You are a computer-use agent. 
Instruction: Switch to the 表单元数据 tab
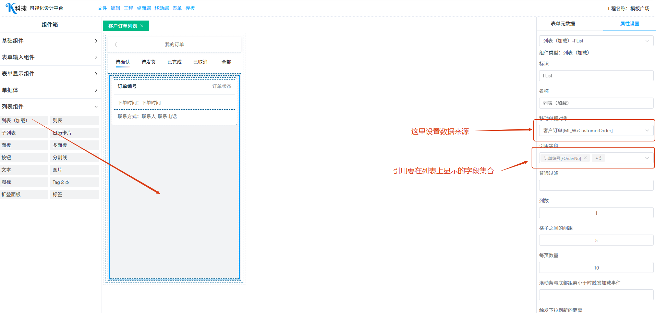563,24
